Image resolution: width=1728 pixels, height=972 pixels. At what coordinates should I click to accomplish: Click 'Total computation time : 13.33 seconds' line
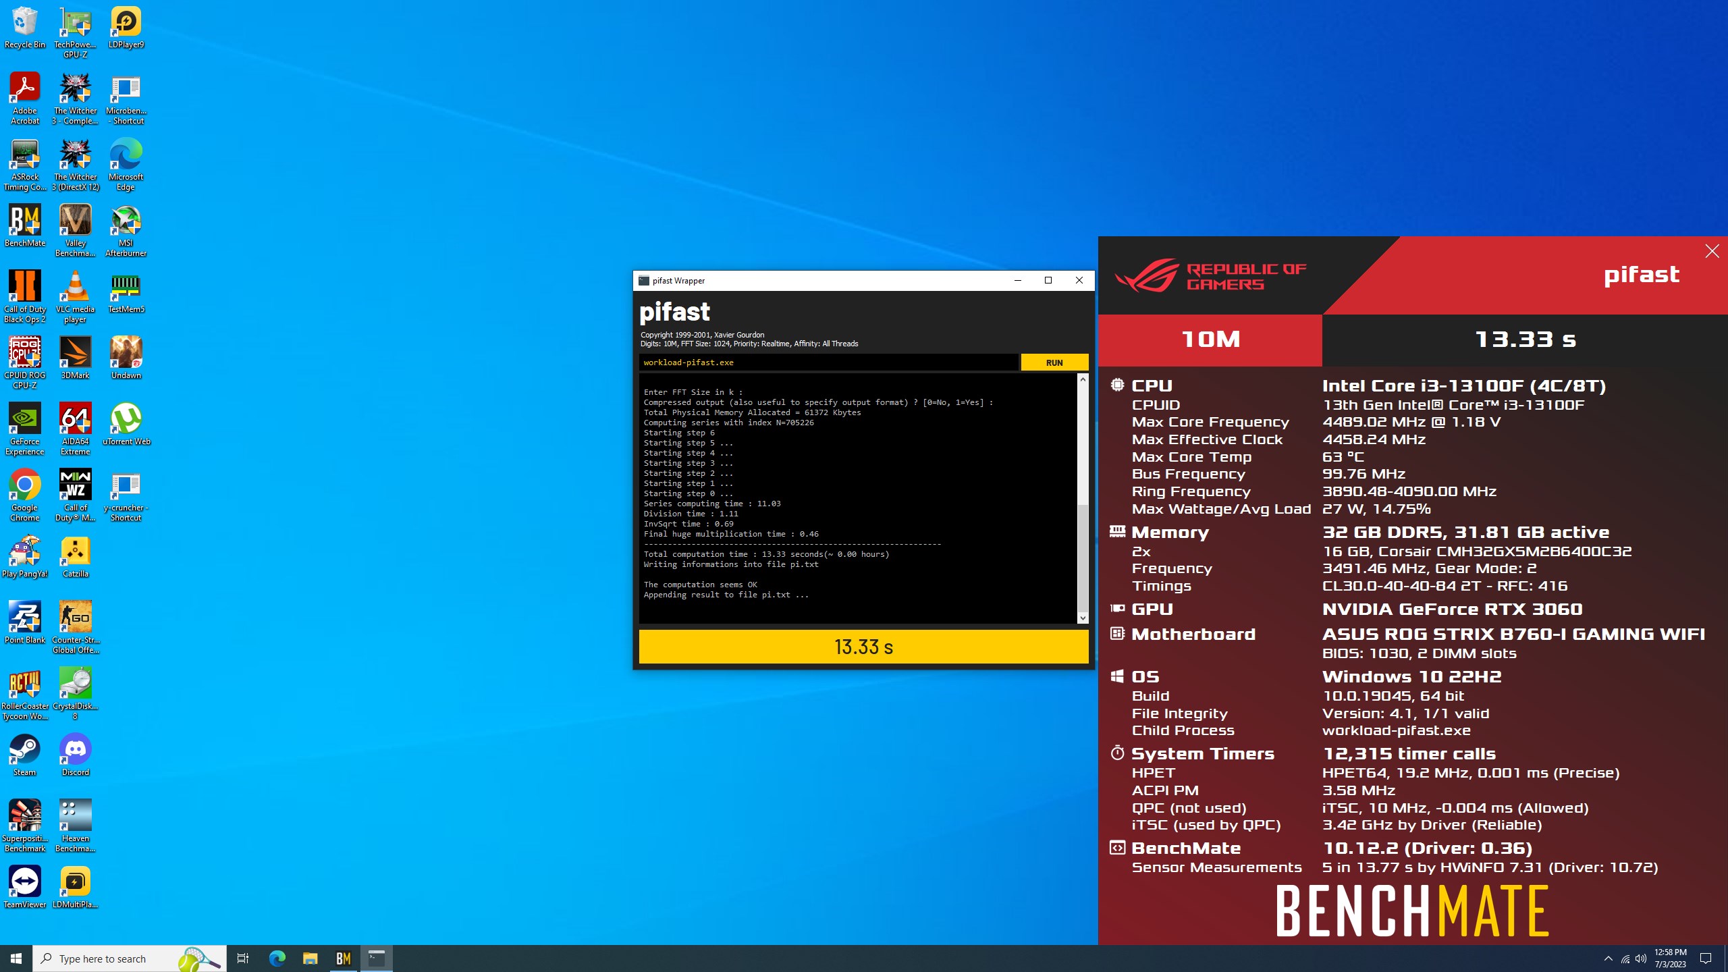tap(766, 554)
